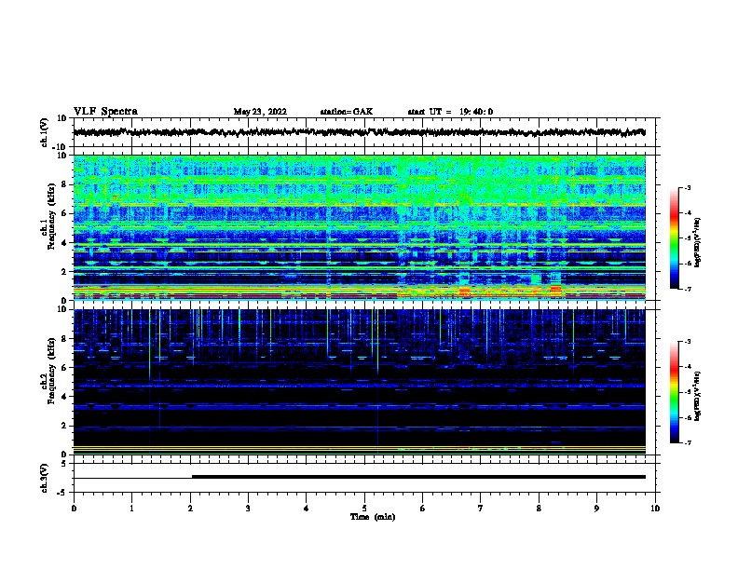Viewport: 738px width, 570px height.
Task: Click the ch.1 spectrogram color scale bar
Action: 674,238
